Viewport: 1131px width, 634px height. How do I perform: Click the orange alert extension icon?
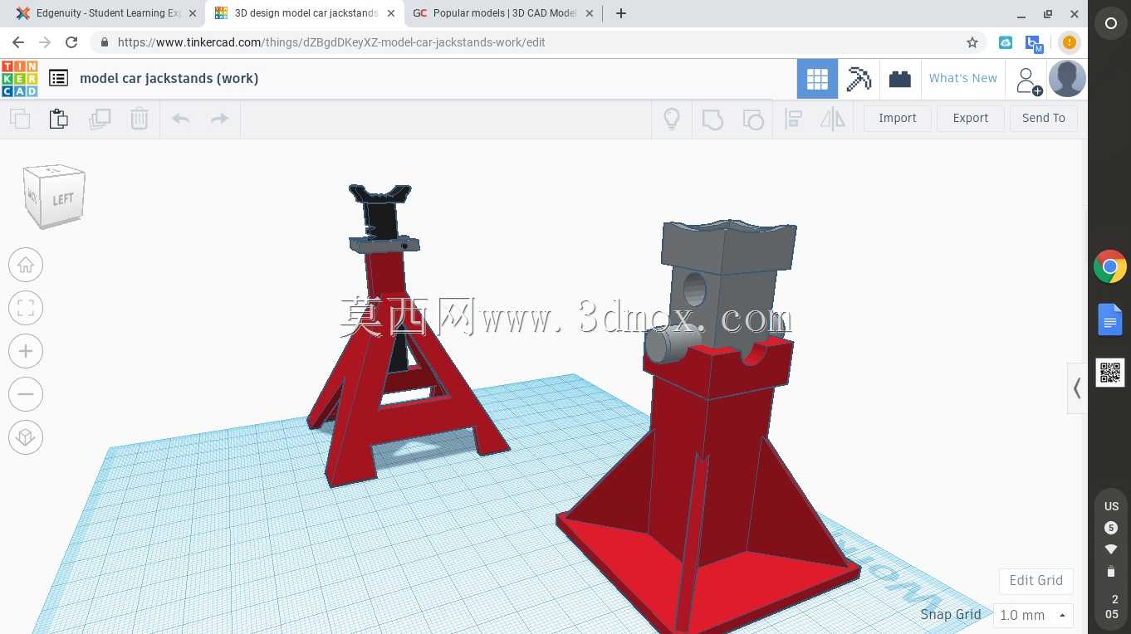click(x=1070, y=42)
